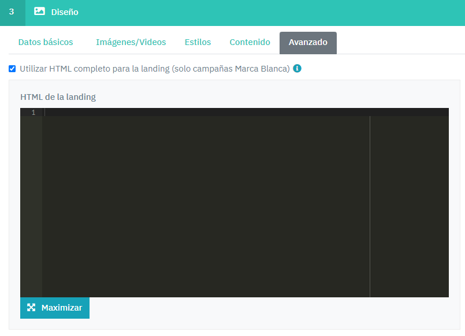465x336 pixels.
Task: Select the Contenido tab
Action: click(x=250, y=42)
